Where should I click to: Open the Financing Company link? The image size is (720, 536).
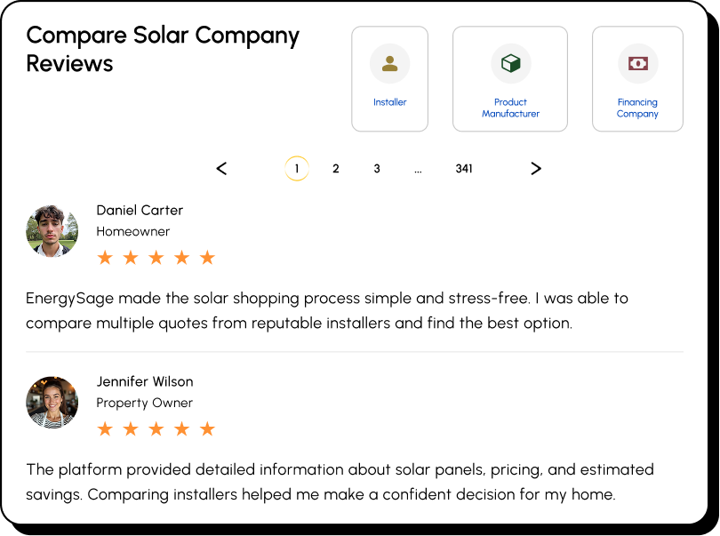pyautogui.click(x=638, y=108)
